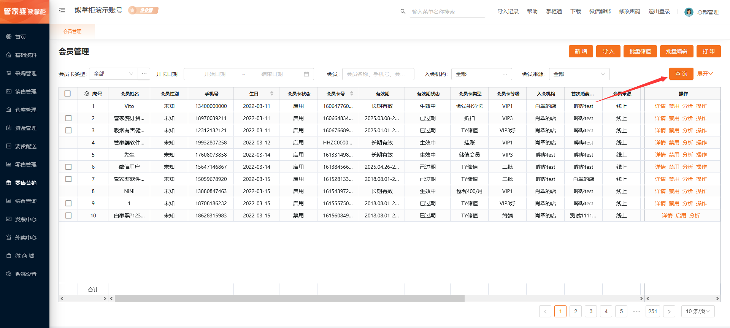Open the 销售管理 sidebar icon
This screenshot has width=730, height=328.
[x=9, y=91]
